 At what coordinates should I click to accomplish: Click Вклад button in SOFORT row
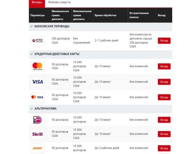(x=164, y=148)
